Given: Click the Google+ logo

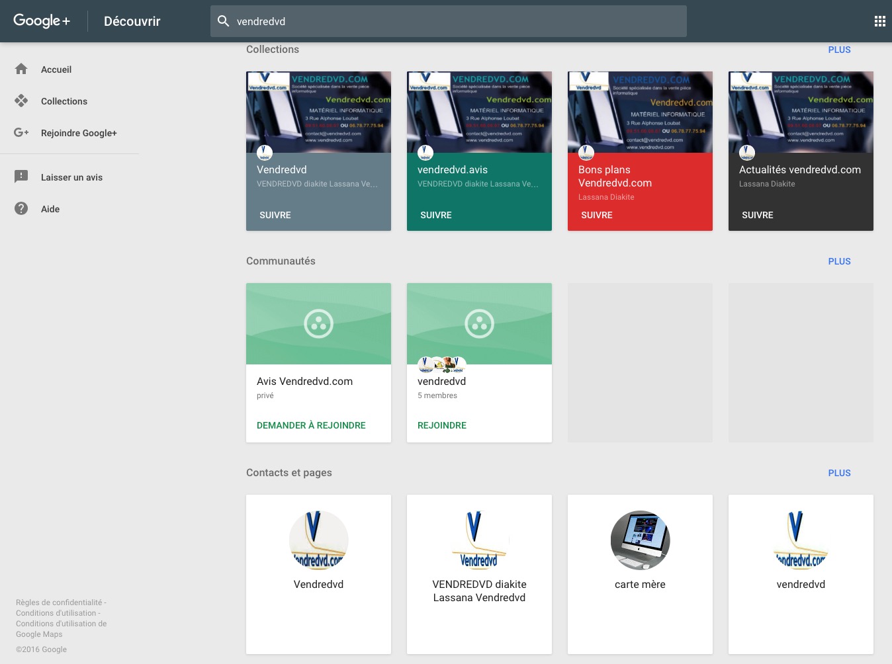Looking at the screenshot, I should (42, 21).
